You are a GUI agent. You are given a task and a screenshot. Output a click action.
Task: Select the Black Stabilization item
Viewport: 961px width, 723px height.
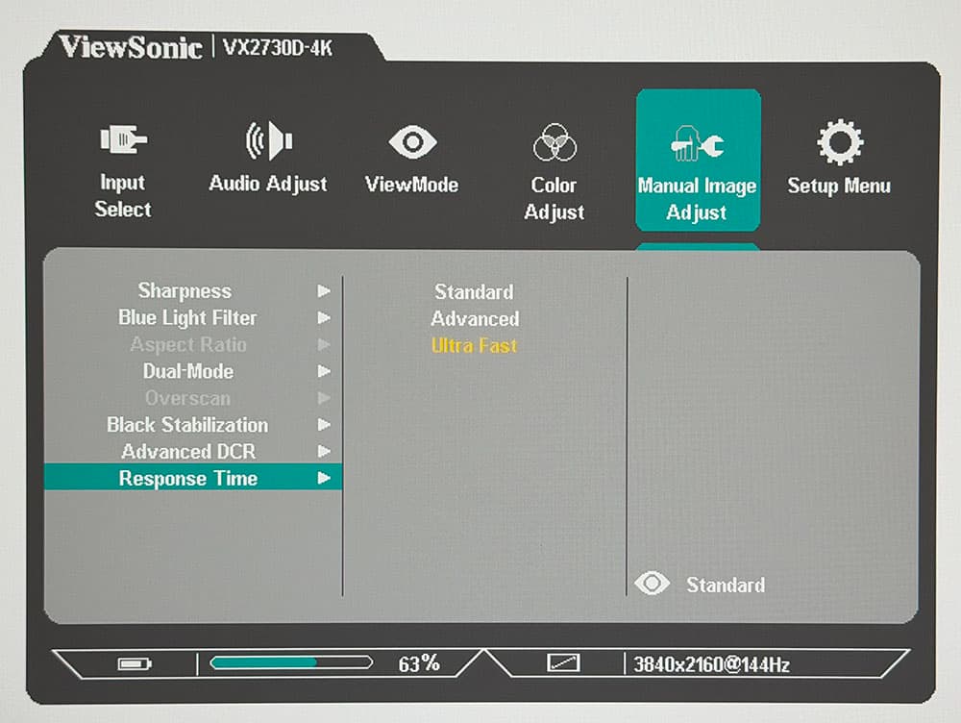187,425
